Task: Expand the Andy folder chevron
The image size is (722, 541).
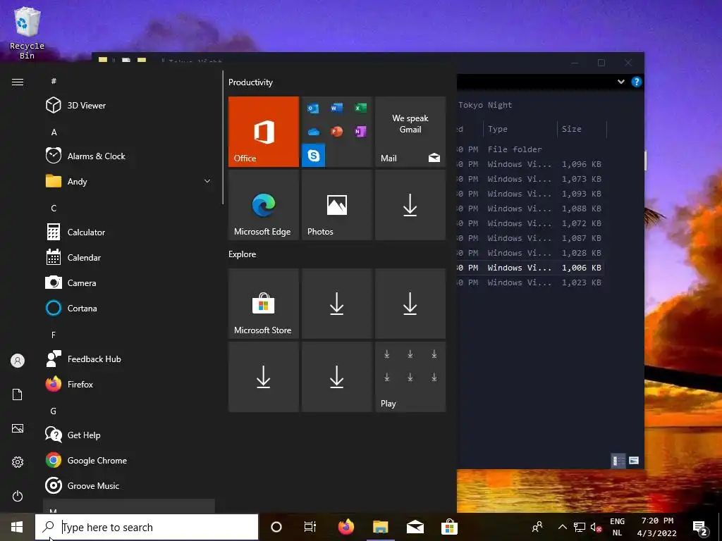Action: (x=207, y=181)
